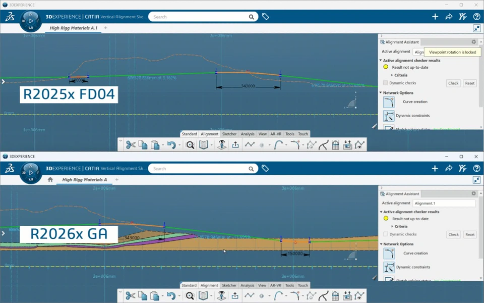Switch to Tools tab in bottom window
Viewport: 484px width, 303px height.
(289, 285)
